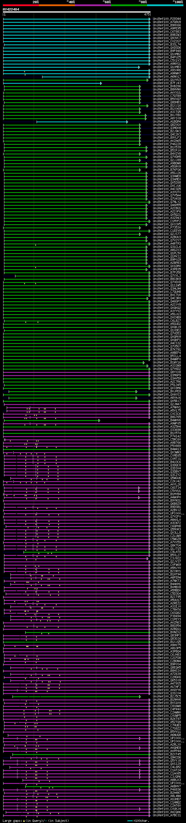Click the UniRef100_B9P029 entry
The width and height of the screenshot is (186, 823).
point(167,260)
